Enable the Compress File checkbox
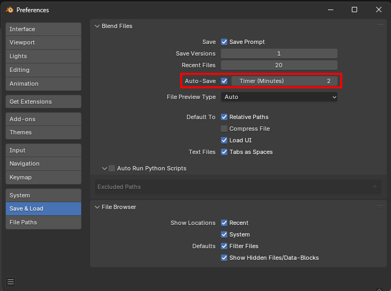 click(224, 129)
